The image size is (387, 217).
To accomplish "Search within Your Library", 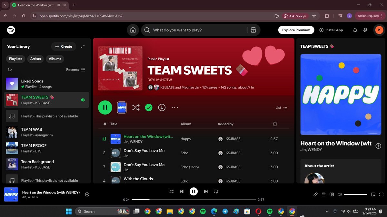I will click(x=10, y=70).
